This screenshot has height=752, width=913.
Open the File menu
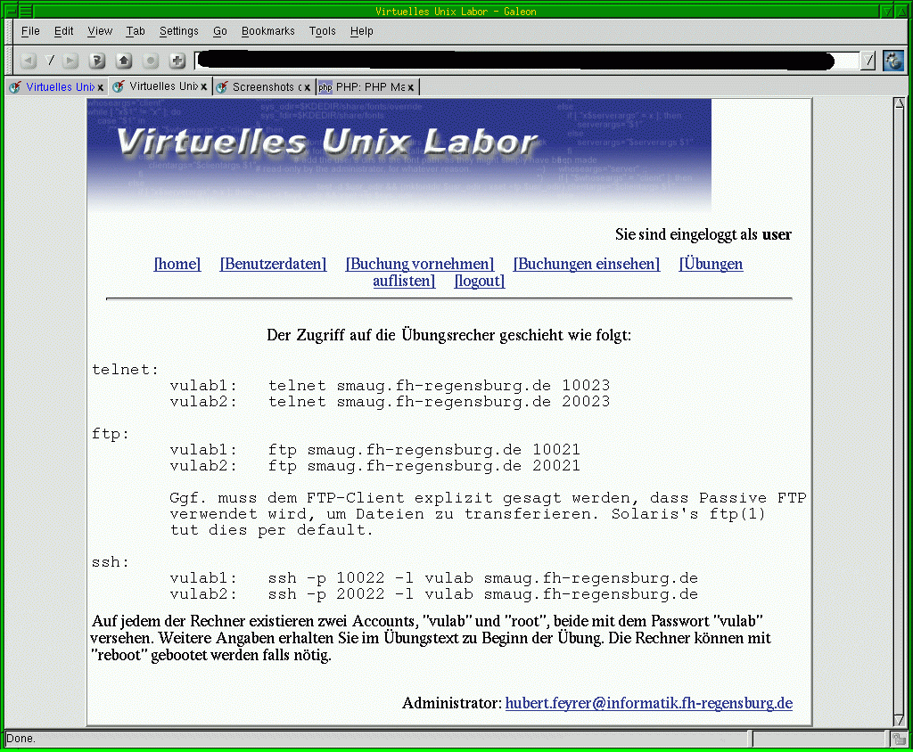pos(30,31)
